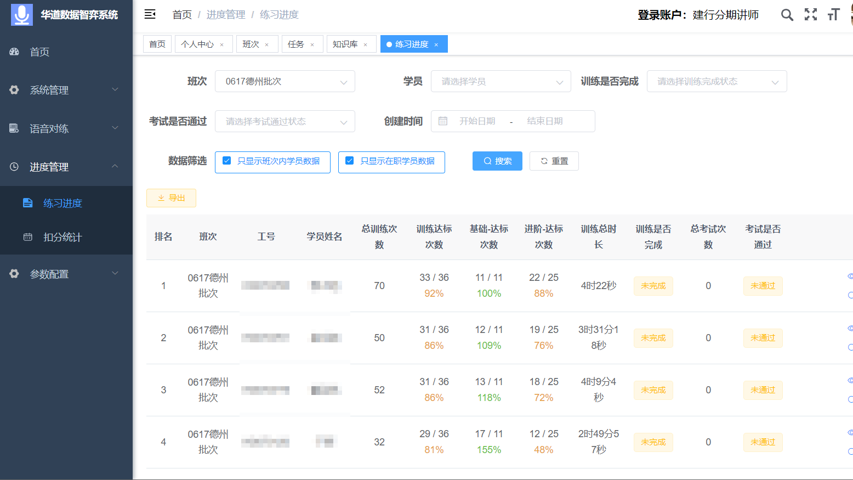853x480 pixels.
Task: Click the 考试是否通过 column header
Action: coord(763,237)
